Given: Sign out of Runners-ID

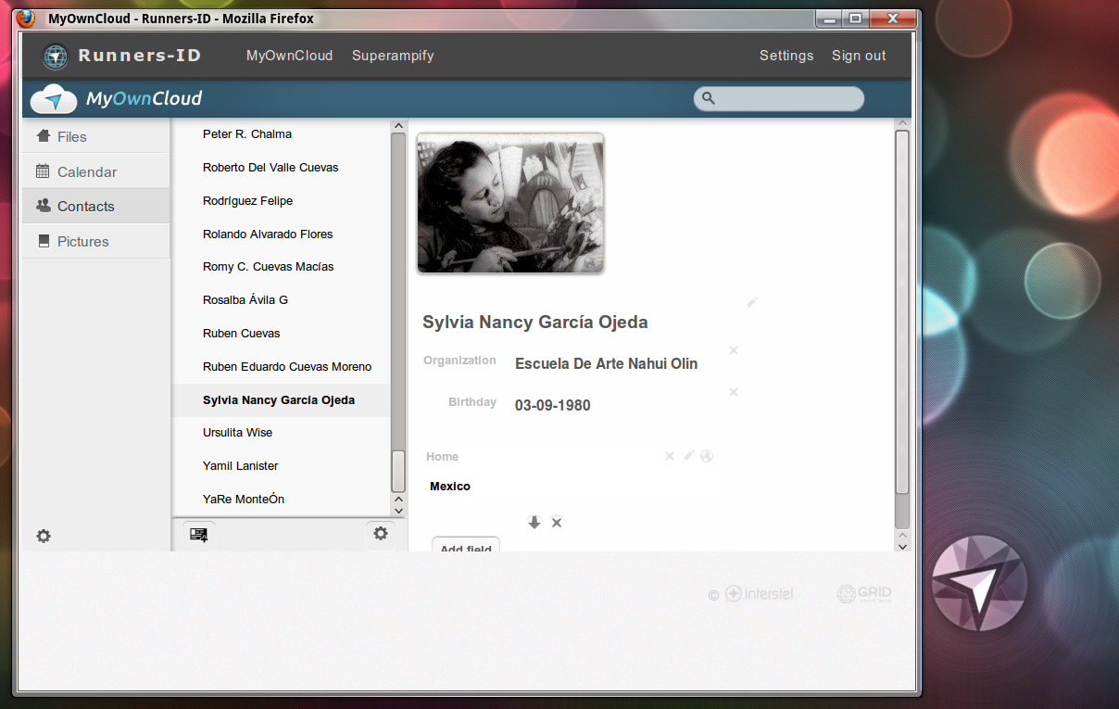Looking at the screenshot, I should pos(859,56).
